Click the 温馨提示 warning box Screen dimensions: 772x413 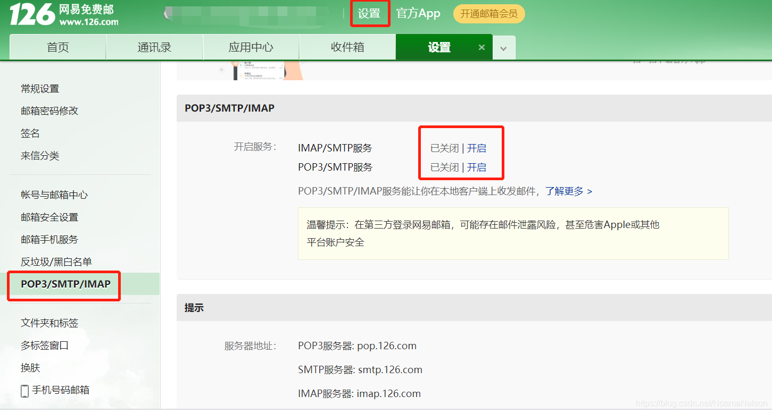pos(513,234)
